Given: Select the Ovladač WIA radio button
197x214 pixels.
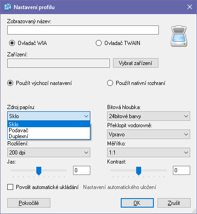Looking at the screenshot, I should tap(12, 43).
